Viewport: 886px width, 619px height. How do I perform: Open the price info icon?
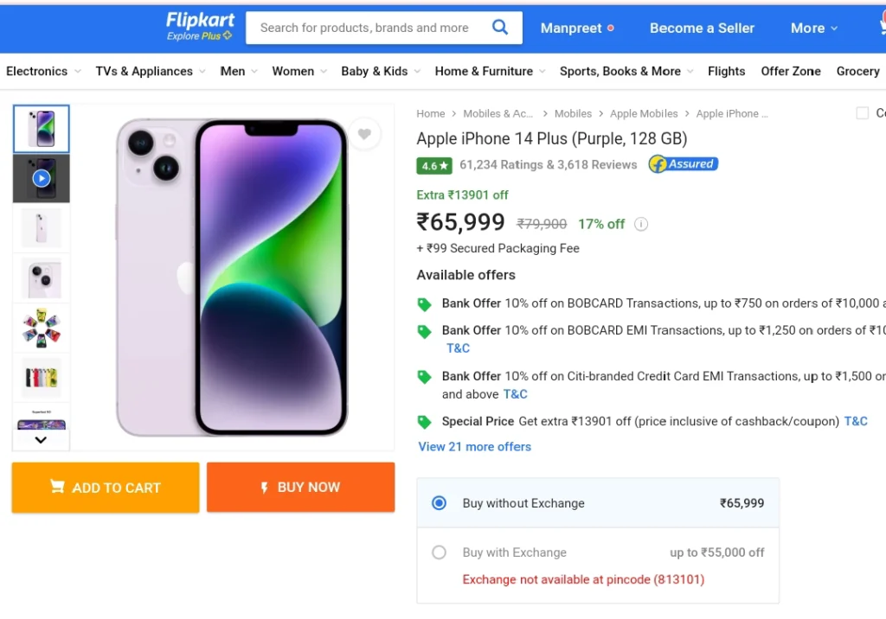[x=641, y=224]
